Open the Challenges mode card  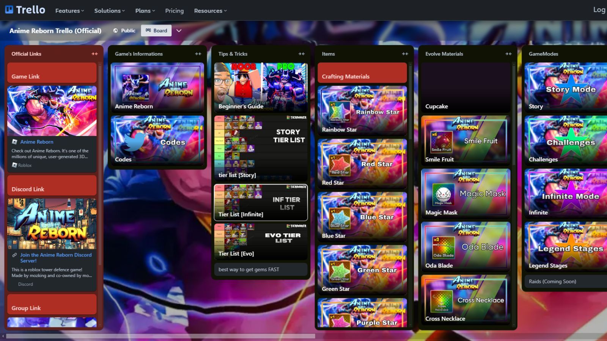[566, 141]
